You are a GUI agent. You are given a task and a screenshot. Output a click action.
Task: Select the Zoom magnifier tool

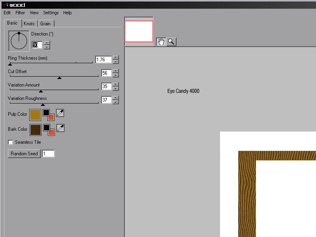tap(171, 42)
